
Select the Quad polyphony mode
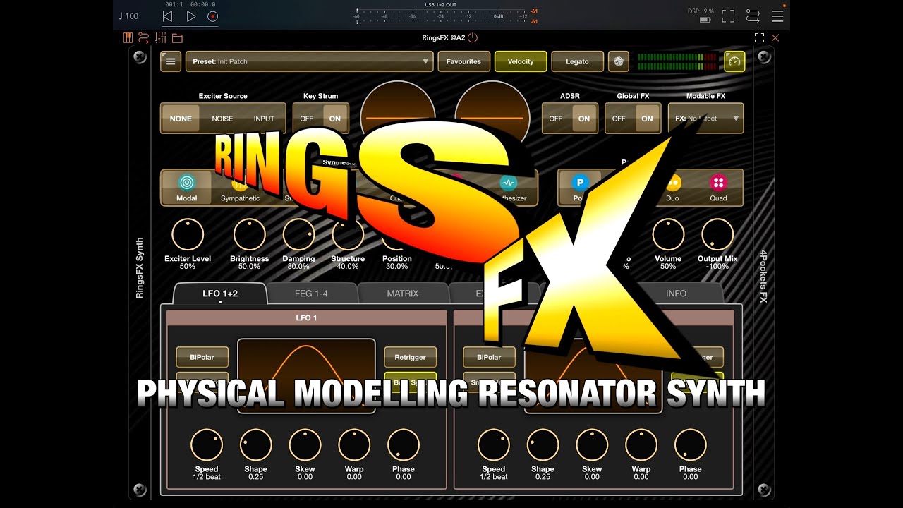click(718, 187)
